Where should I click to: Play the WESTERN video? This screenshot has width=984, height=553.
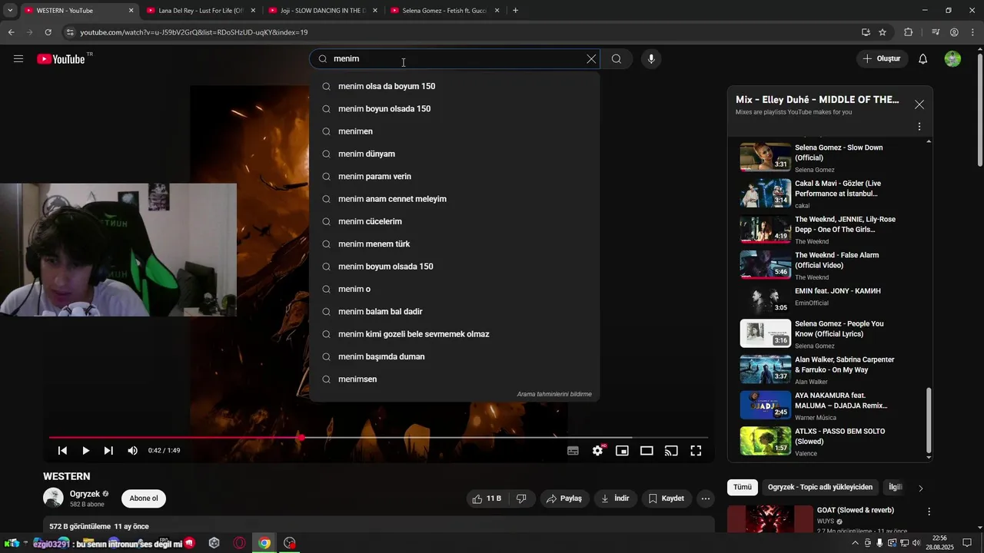click(x=85, y=451)
